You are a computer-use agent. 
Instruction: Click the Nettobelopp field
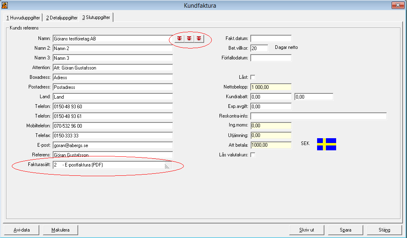(271, 87)
